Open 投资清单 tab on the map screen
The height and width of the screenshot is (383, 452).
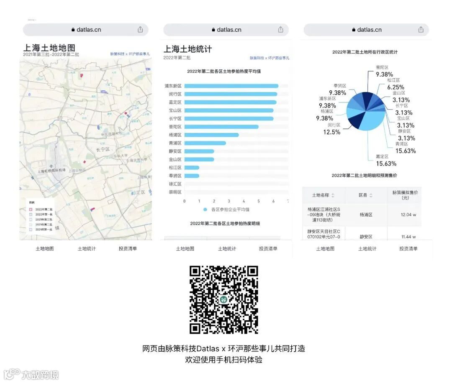(128, 248)
